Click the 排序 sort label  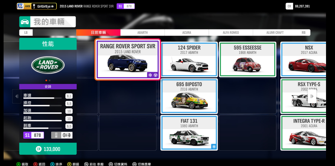[59, 164]
